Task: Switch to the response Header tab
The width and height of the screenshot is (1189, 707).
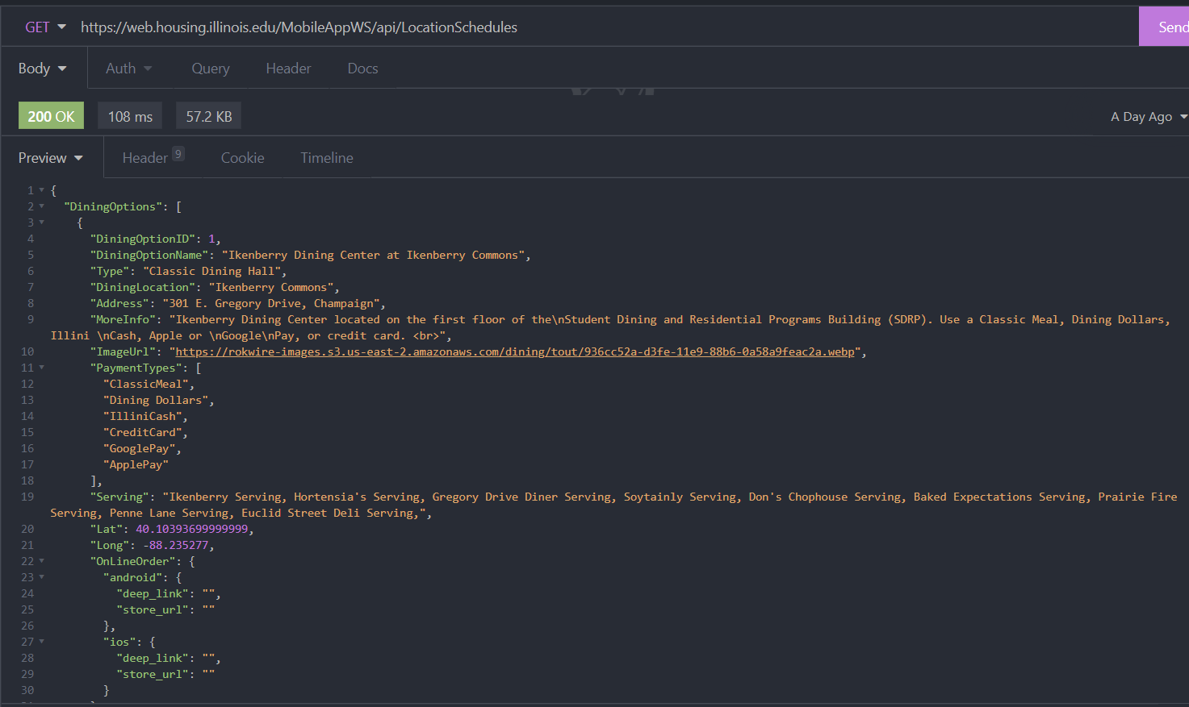Action: pos(153,157)
